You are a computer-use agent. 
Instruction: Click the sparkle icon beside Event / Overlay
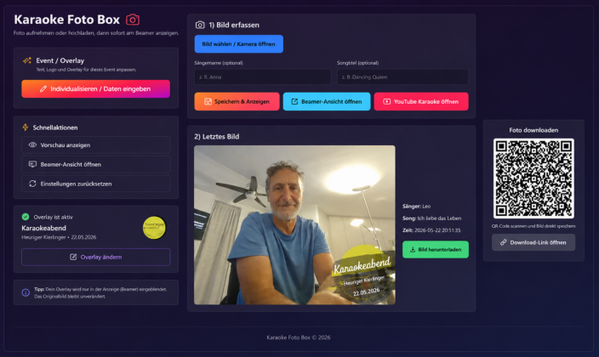coord(27,60)
